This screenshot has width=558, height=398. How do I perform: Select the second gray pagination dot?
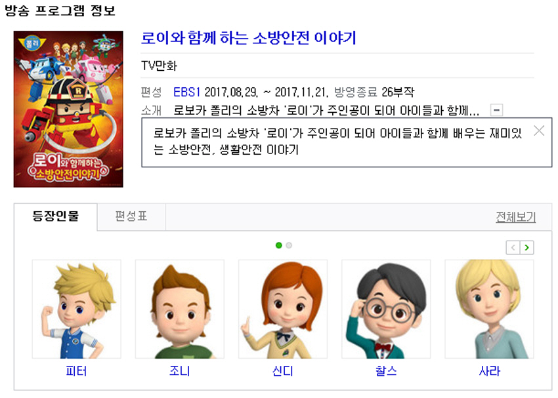(289, 245)
